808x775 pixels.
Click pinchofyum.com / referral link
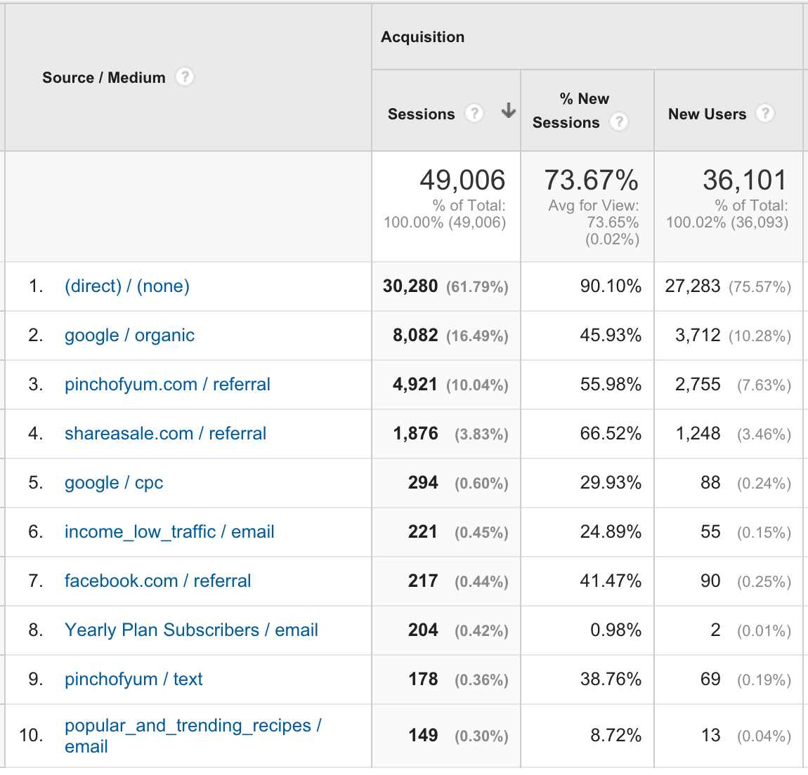pyautogui.click(x=167, y=385)
